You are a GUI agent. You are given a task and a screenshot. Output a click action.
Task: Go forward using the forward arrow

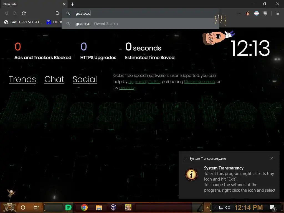click(15, 13)
